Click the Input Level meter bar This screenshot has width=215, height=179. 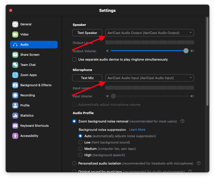click(x=150, y=88)
